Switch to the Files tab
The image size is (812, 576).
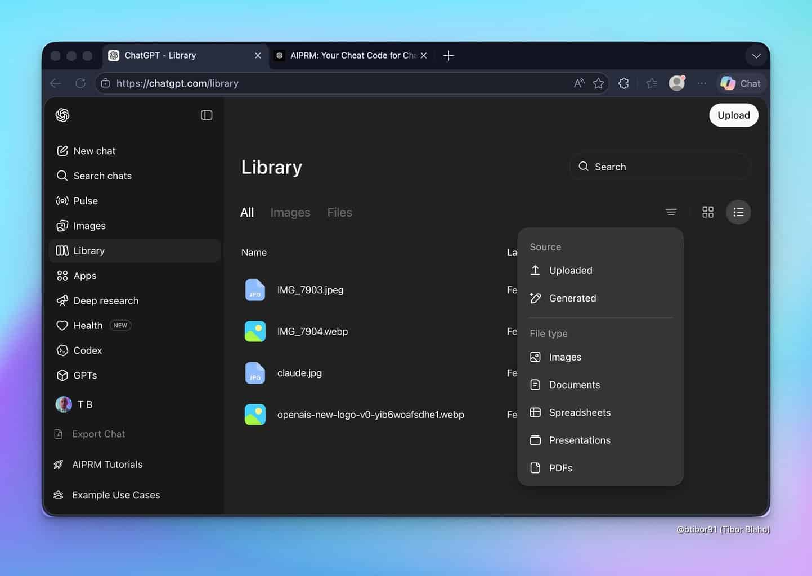(339, 212)
